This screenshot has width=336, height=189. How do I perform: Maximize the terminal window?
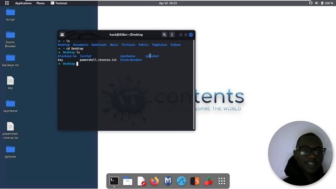(x=185, y=35)
